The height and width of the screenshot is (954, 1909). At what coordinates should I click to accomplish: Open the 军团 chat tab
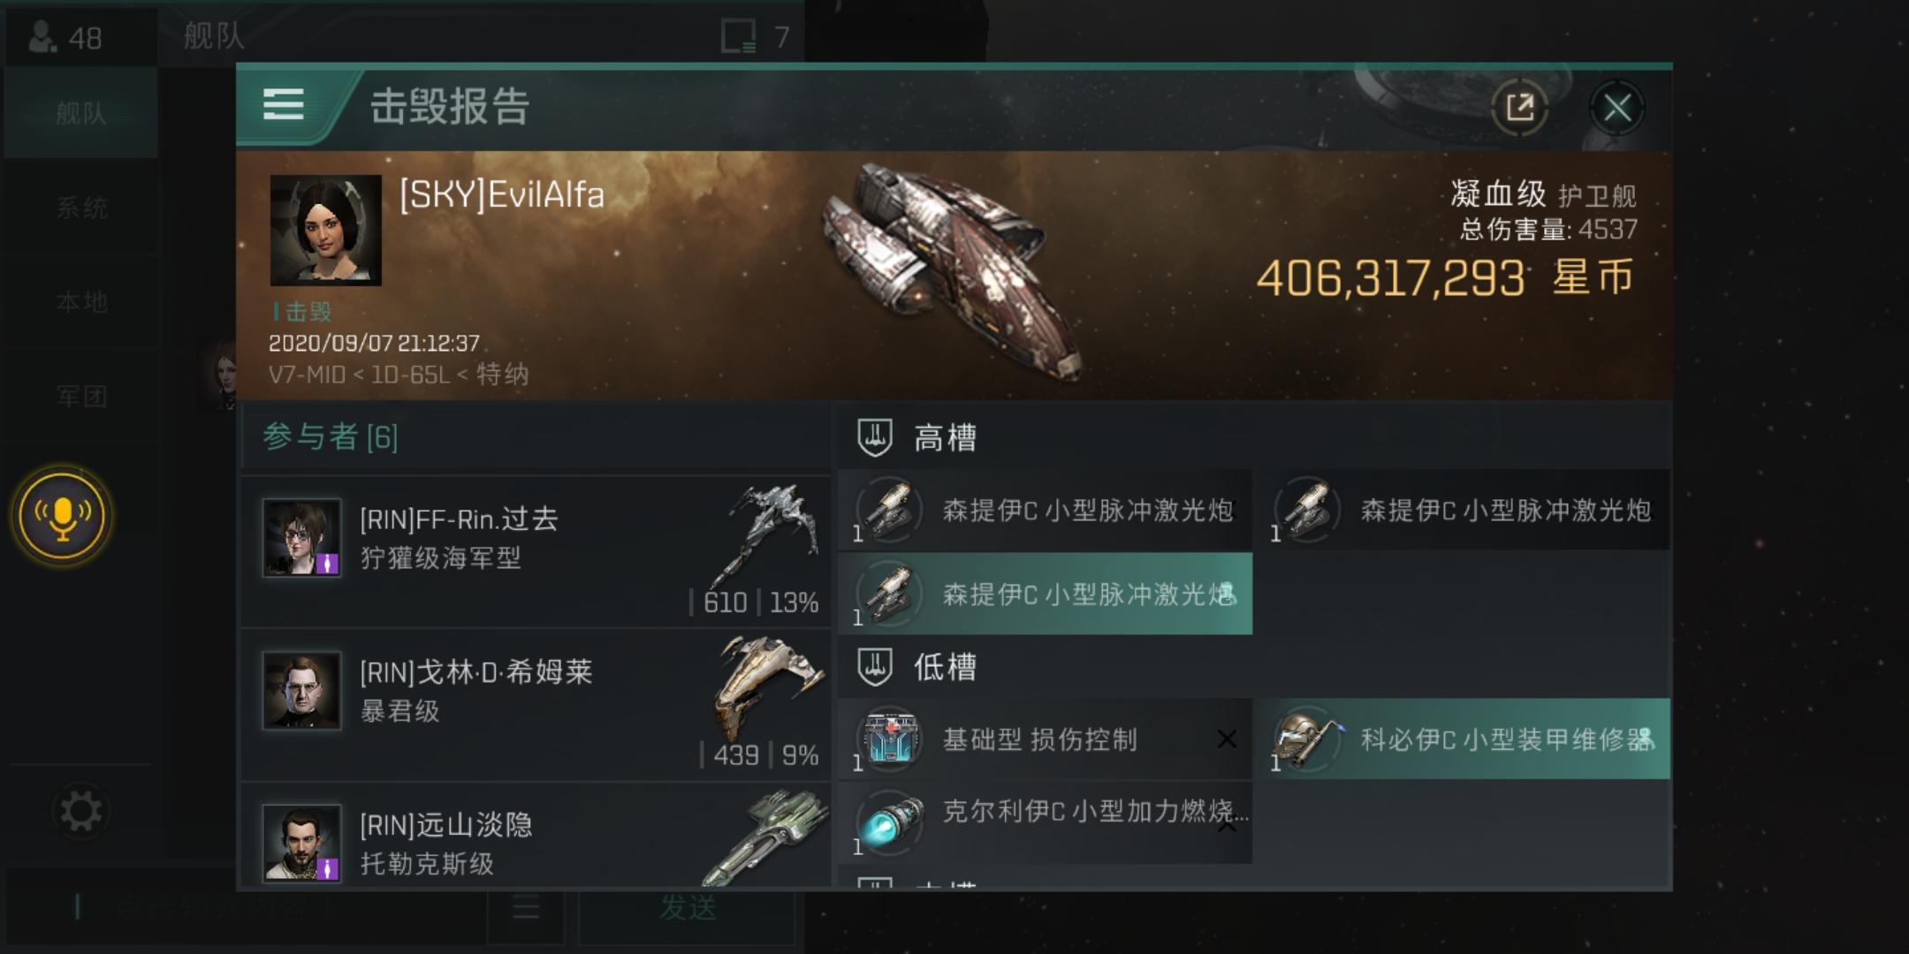(80, 397)
